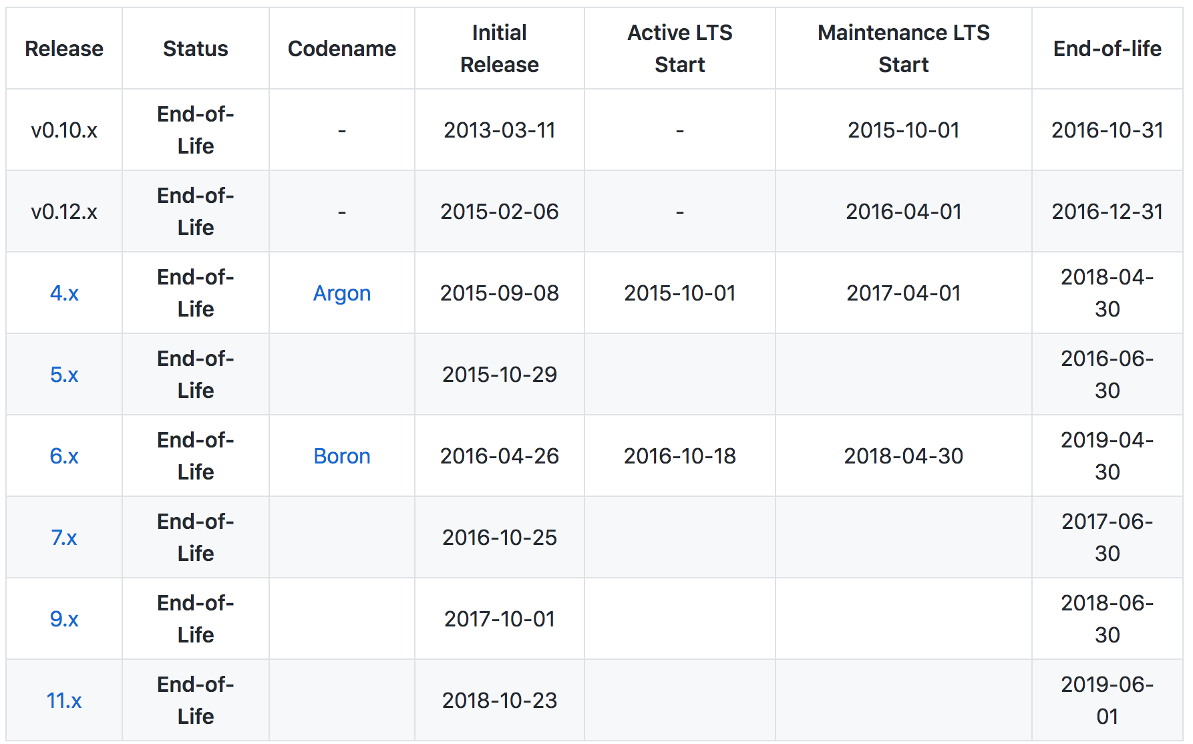Screen dimensions: 1193x744
Task: Open the 11.x release link
Action: [x=64, y=700]
